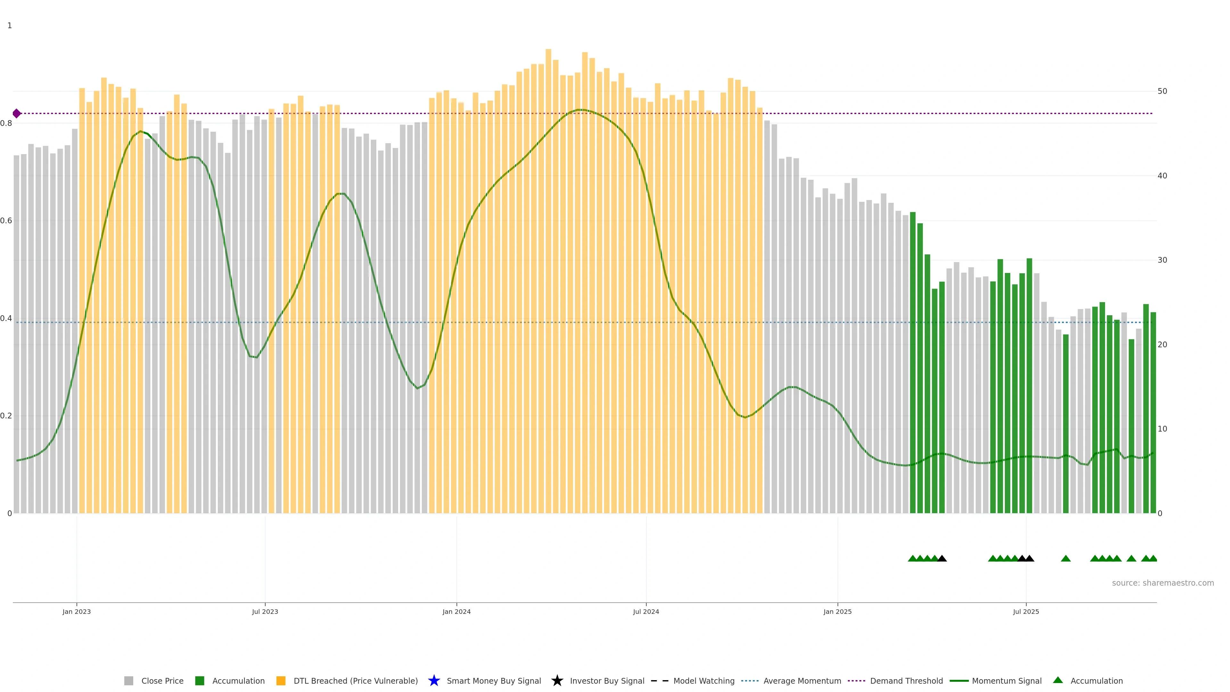Toggle DTL Breached (Price Vulnerable) label
Image resolution: width=1230 pixels, height=692 pixels.
pos(355,680)
